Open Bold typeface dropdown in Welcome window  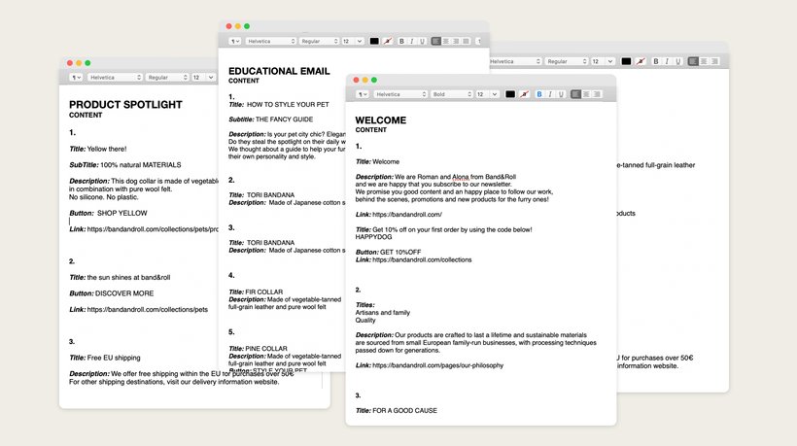tap(451, 94)
